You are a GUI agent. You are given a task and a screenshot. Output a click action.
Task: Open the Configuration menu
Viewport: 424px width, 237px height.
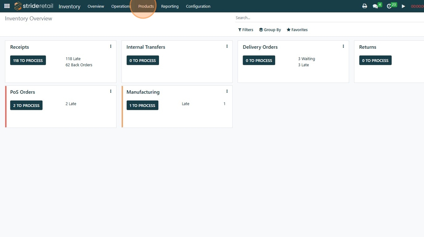[x=198, y=6]
